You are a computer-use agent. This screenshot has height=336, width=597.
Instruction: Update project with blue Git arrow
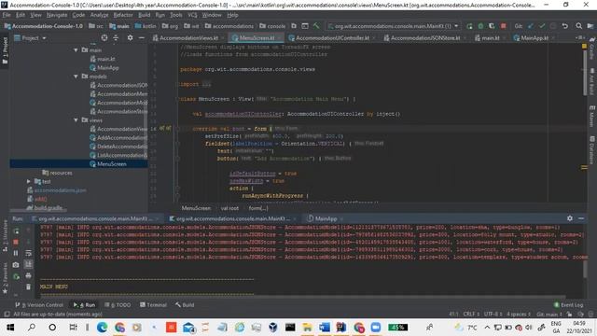[x=531, y=26]
